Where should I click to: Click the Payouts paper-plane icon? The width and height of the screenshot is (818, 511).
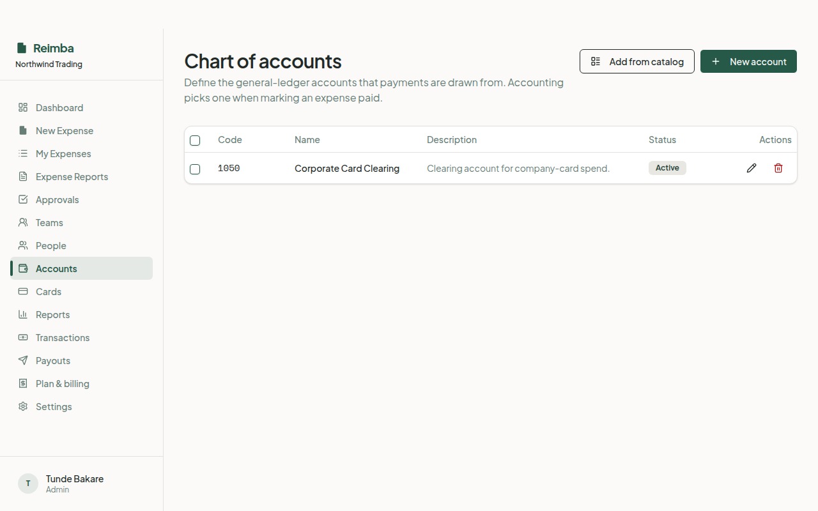pyautogui.click(x=23, y=360)
